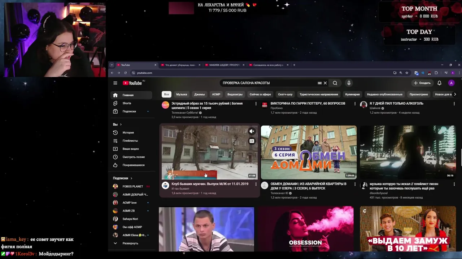Screen dimensions: 462x259
Task: Open Подписки in the sidebar
Action: (131, 112)
